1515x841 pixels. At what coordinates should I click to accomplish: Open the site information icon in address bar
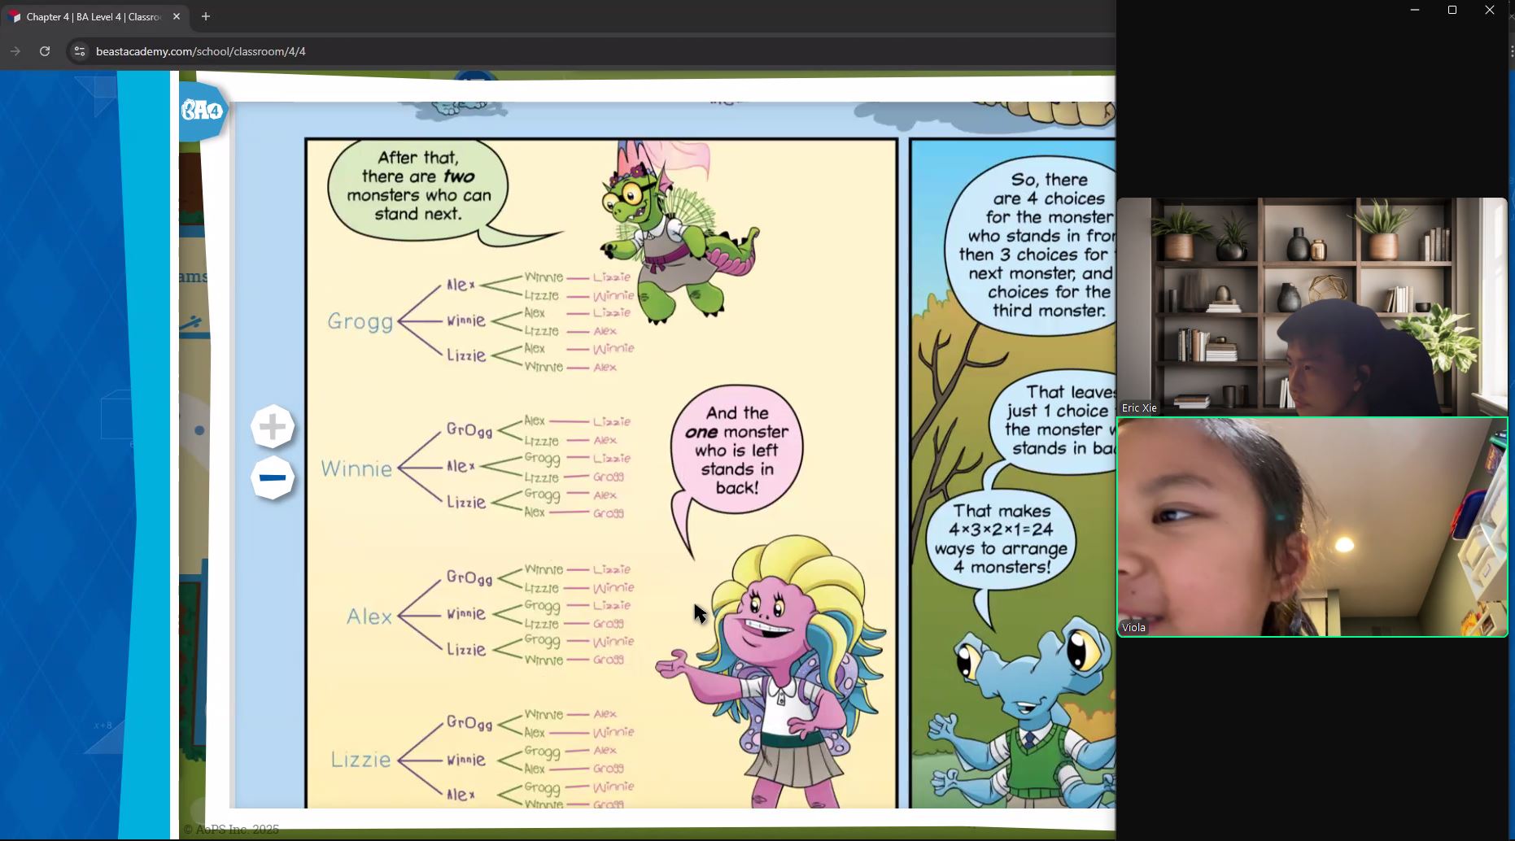pyautogui.click(x=79, y=51)
